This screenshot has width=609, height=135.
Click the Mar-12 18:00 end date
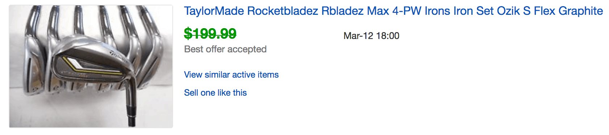[x=371, y=36]
